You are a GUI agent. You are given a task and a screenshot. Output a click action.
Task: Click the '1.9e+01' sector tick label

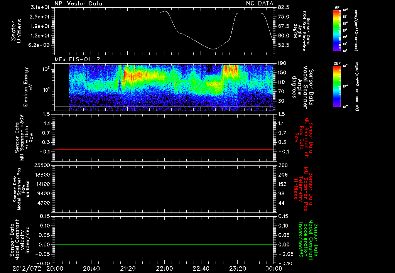(x=40, y=26)
